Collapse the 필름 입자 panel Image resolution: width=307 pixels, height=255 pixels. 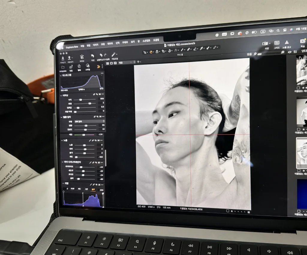pos(61,117)
